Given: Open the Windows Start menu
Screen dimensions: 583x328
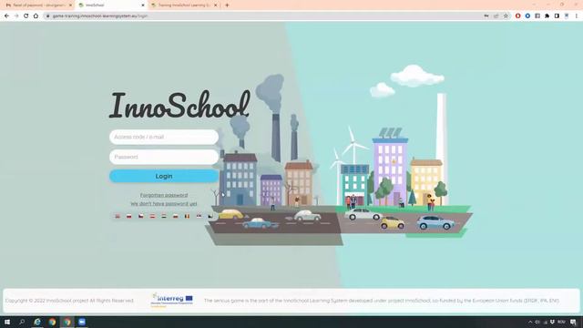Looking at the screenshot, I should (x=7, y=322).
